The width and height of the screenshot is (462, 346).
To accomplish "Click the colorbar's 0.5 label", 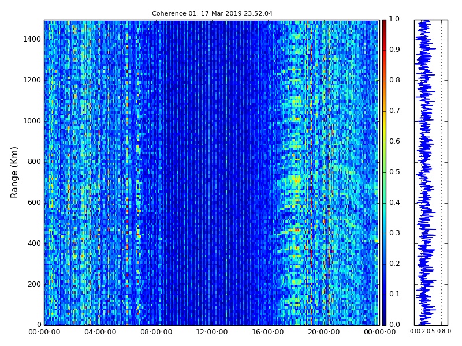I will click(394, 172).
